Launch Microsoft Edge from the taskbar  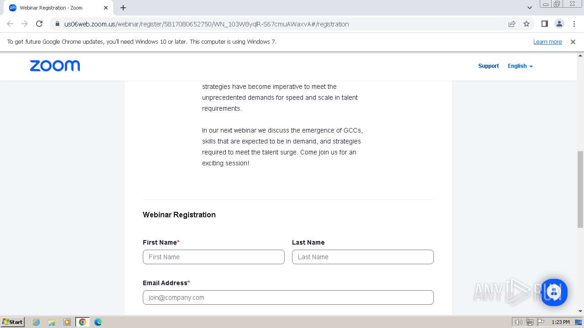point(98,322)
